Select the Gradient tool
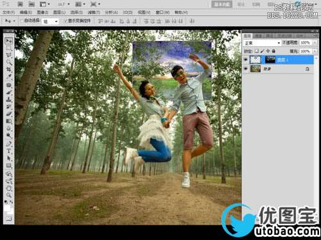 9,121
